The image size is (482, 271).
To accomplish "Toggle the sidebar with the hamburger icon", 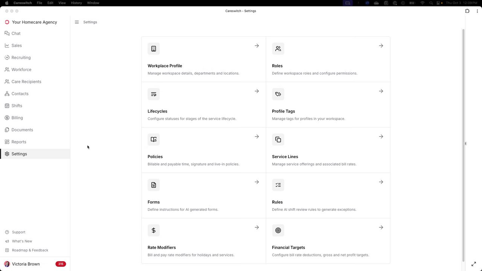I will (77, 22).
